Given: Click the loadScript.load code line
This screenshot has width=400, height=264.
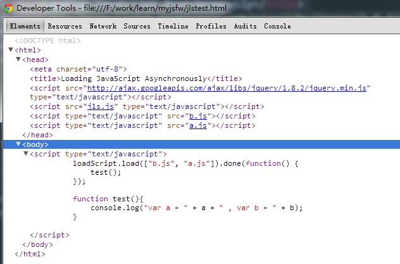Looking at the screenshot, I should (x=185, y=163).
